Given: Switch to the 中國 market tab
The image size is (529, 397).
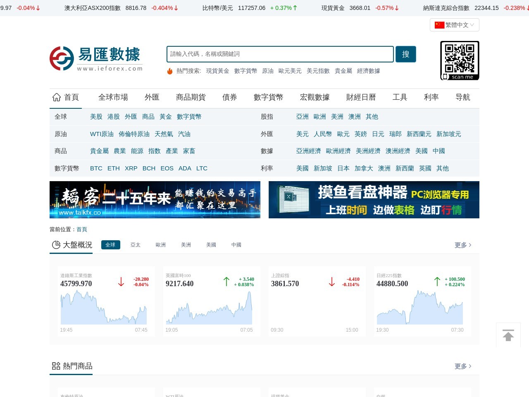Looking at the screenshot, I should click(x=236, y=245).
